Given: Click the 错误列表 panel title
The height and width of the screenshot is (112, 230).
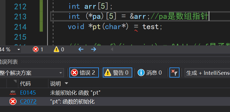Looking at the screenshot, I should tap(9, 62).
